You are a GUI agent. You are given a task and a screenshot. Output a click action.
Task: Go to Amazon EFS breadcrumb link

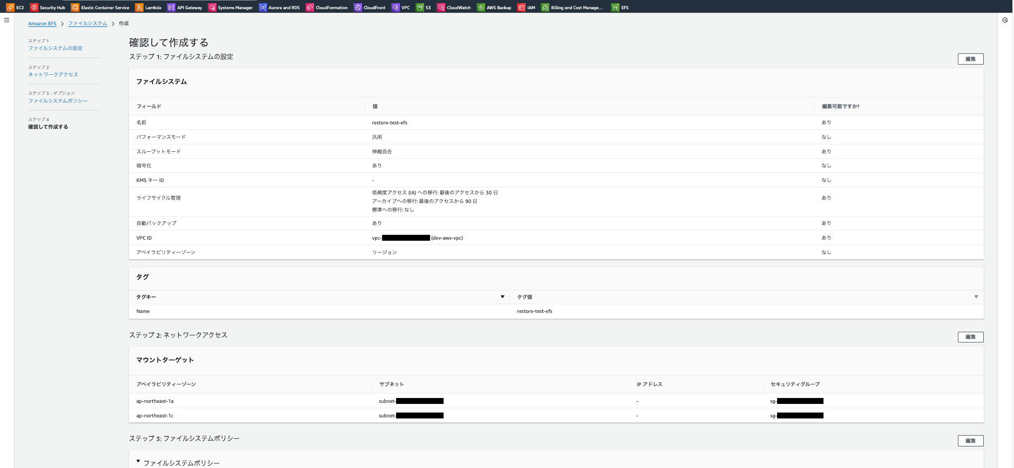coord(42,24)
